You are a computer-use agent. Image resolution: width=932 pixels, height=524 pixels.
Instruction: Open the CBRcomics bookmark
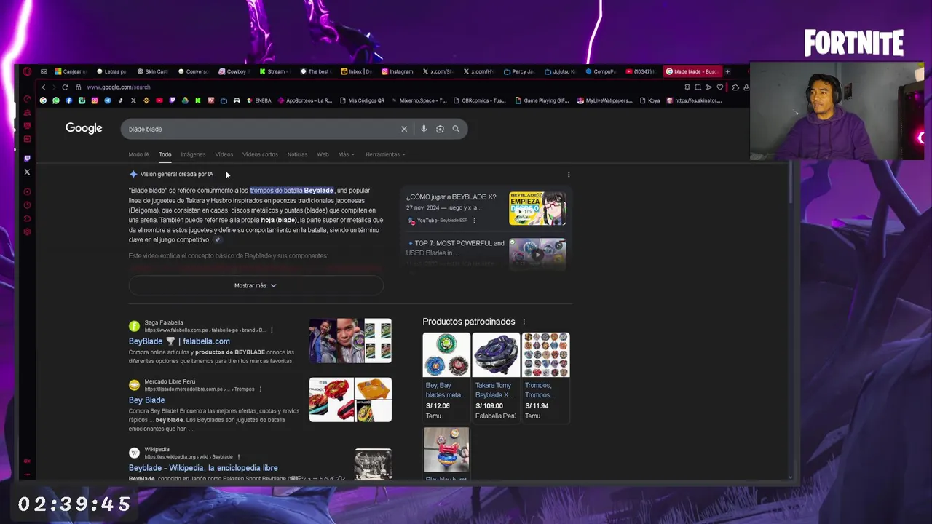[479, 100]
